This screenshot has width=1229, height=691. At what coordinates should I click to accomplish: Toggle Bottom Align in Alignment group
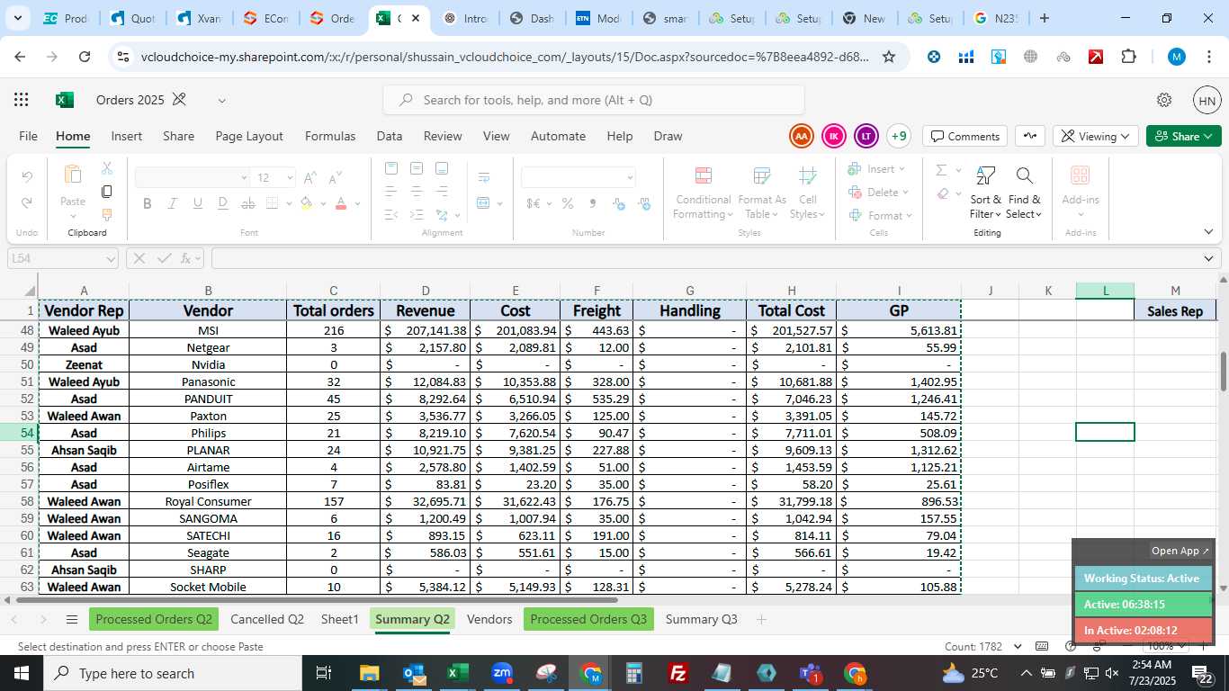[441, 168]
